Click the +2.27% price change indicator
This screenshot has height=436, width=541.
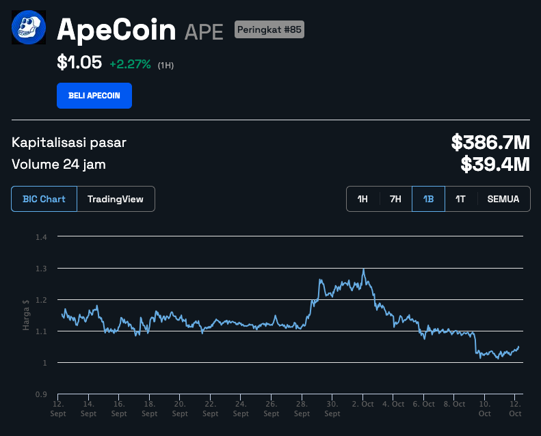click(x=130, y=64)
